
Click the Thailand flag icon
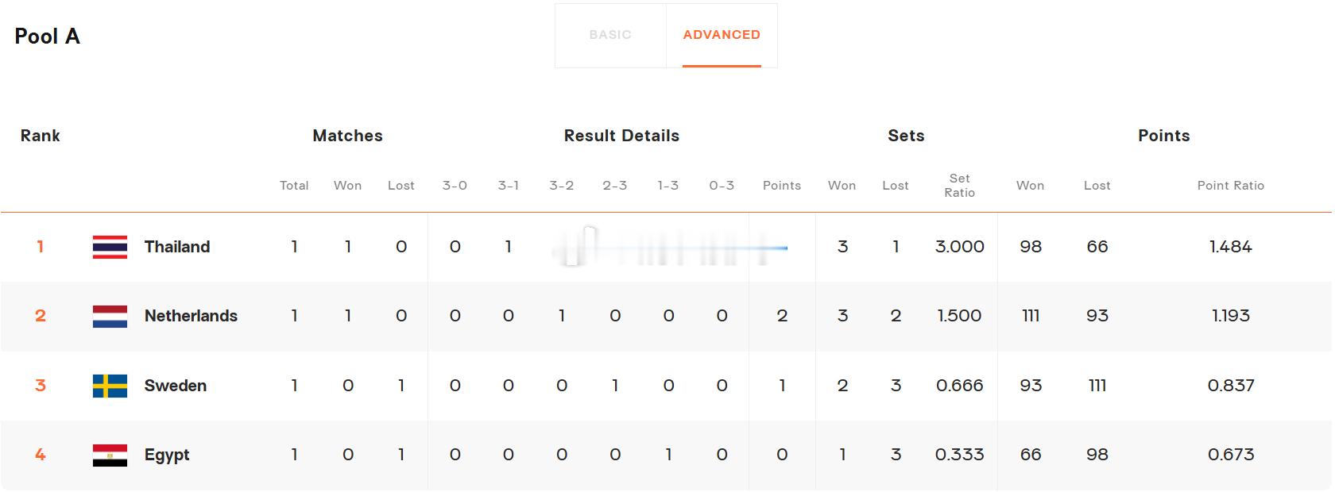coord(110,247)
